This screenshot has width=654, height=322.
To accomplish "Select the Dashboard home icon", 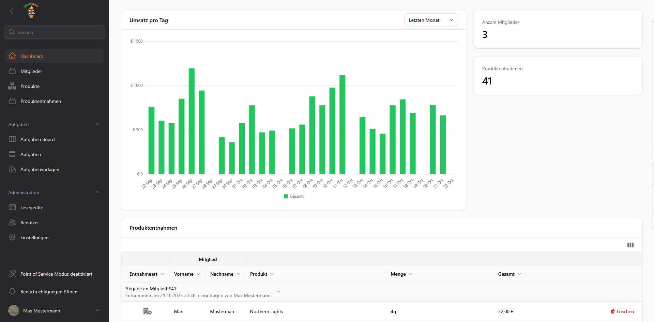I will tap(12, 56).
